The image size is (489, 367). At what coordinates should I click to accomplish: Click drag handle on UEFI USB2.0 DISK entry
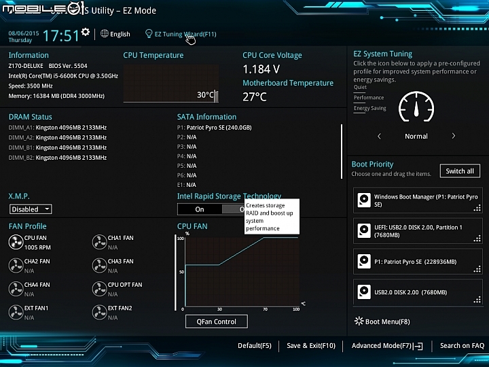477,239
